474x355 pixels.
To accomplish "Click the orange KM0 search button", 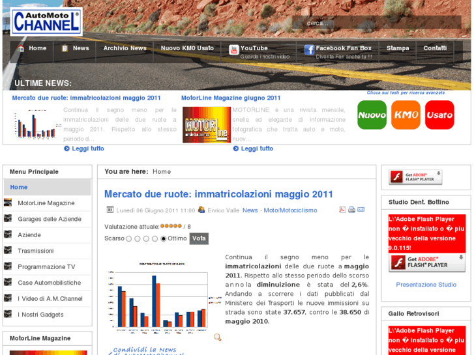I will 406,115.
